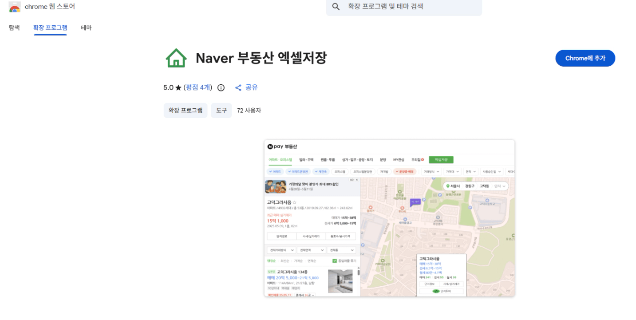Screen dimensions: 636x320
Task: Click the search magnifier icon
Action: 336,7
